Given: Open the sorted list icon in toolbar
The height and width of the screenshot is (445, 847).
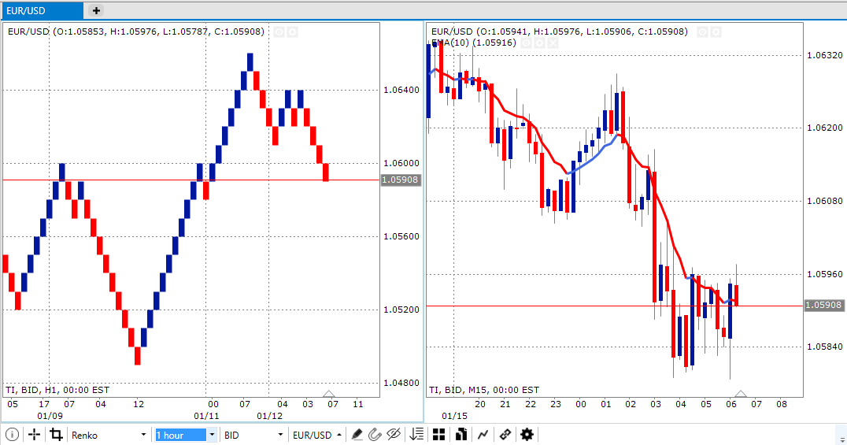Looking at the screenshot, I should click(x=416, y=435).
